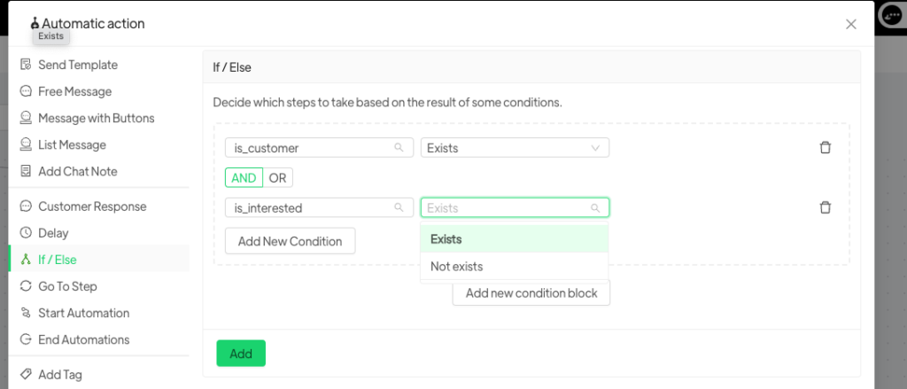Close the Automatic action dialog

[850, 24]
